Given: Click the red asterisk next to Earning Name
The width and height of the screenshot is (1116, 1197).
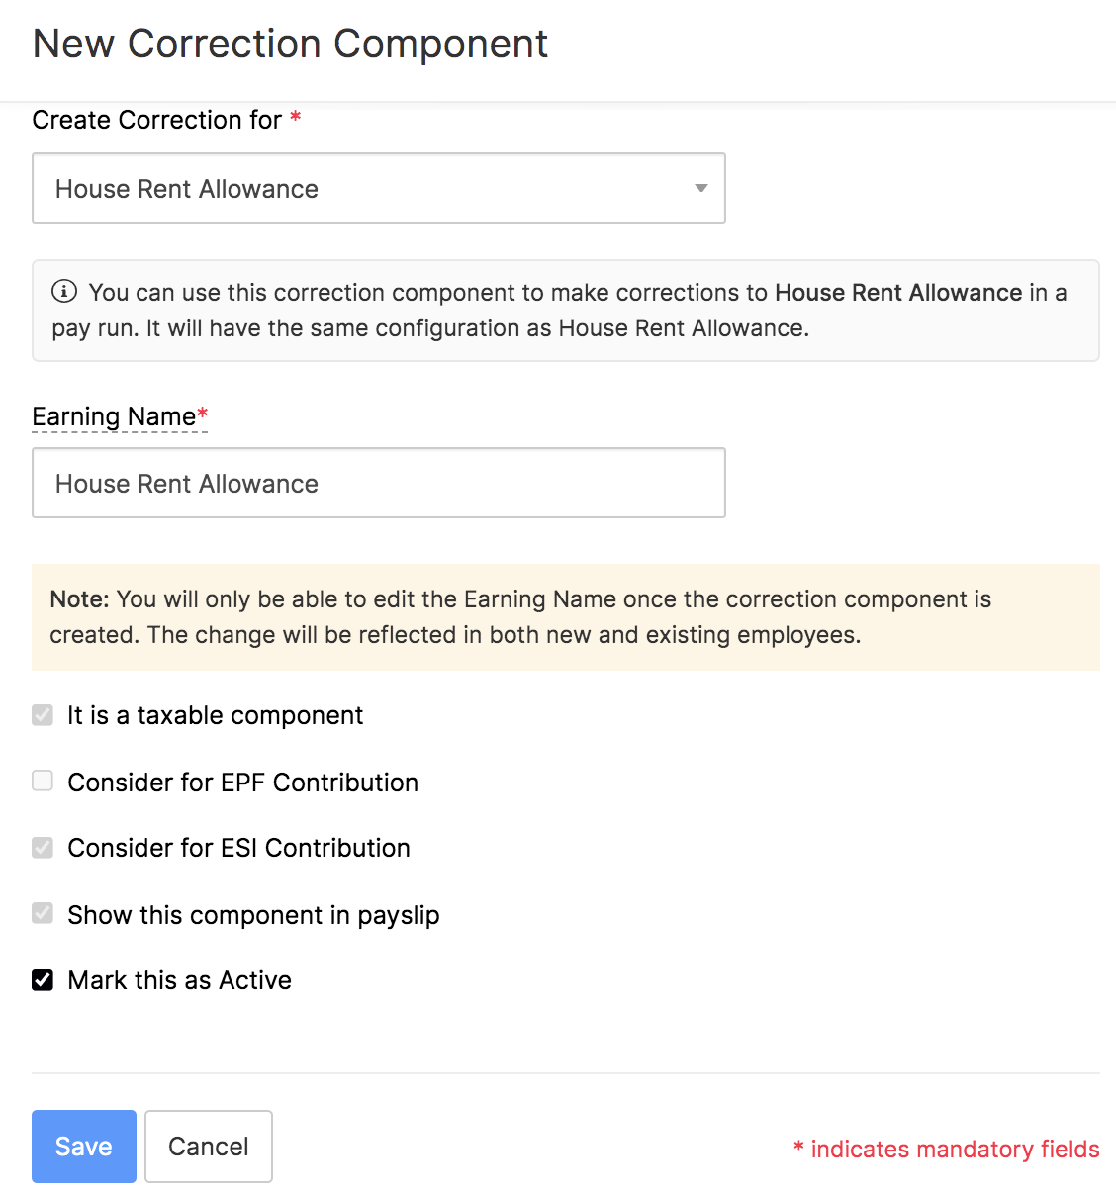Looking at the screenshot, I should coord(201,414).
